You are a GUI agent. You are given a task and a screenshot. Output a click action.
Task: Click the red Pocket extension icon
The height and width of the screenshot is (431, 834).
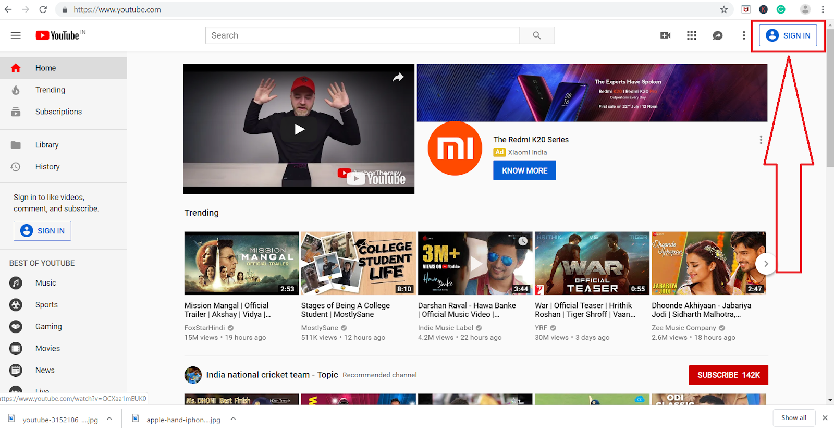click(746, 9)
